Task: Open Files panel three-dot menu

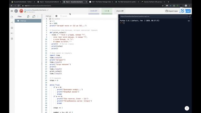Action: tap(38, 16)
